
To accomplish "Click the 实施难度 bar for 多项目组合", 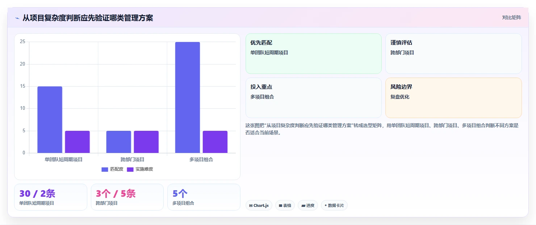I will click(215, 142).
